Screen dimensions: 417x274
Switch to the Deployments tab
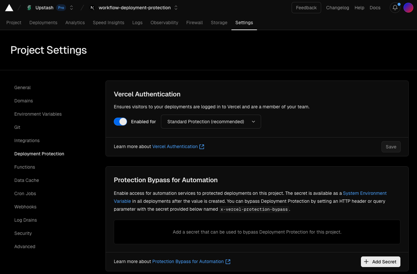(43, 23)
